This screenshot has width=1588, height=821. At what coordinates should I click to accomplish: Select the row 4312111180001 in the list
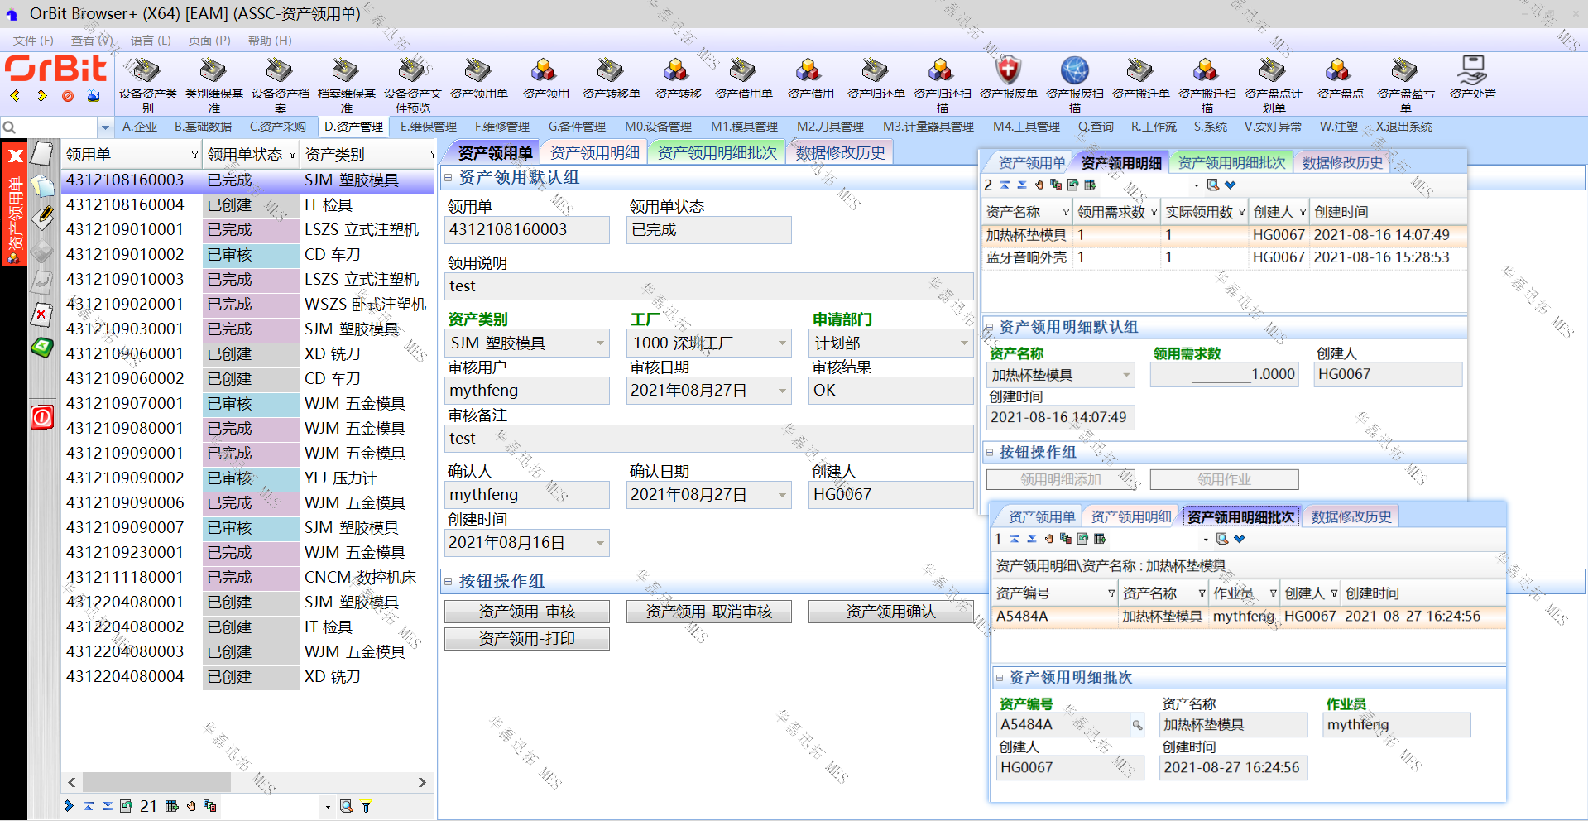247,578
